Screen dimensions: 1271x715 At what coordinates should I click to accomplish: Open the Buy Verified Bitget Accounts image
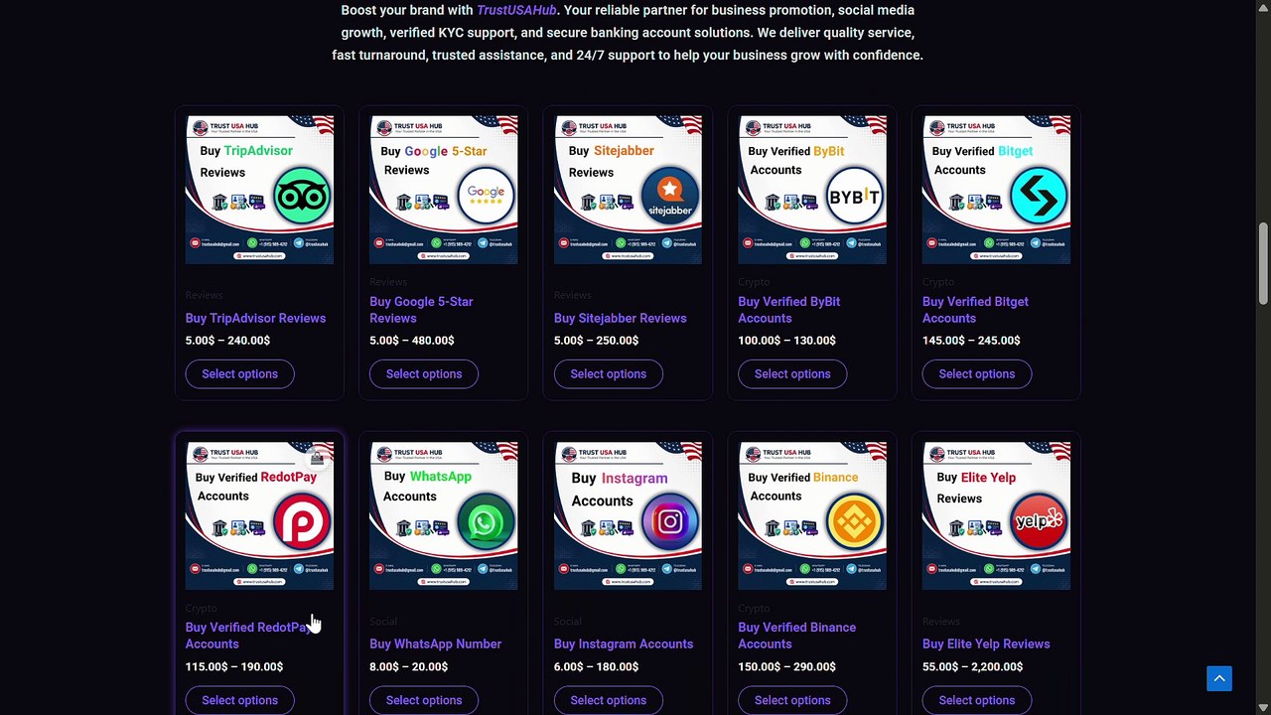996,190
